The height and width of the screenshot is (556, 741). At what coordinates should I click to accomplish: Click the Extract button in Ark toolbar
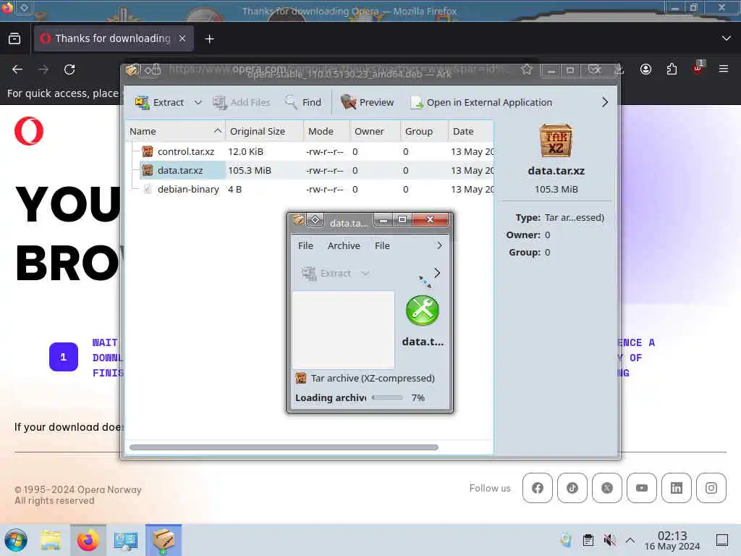159,102
